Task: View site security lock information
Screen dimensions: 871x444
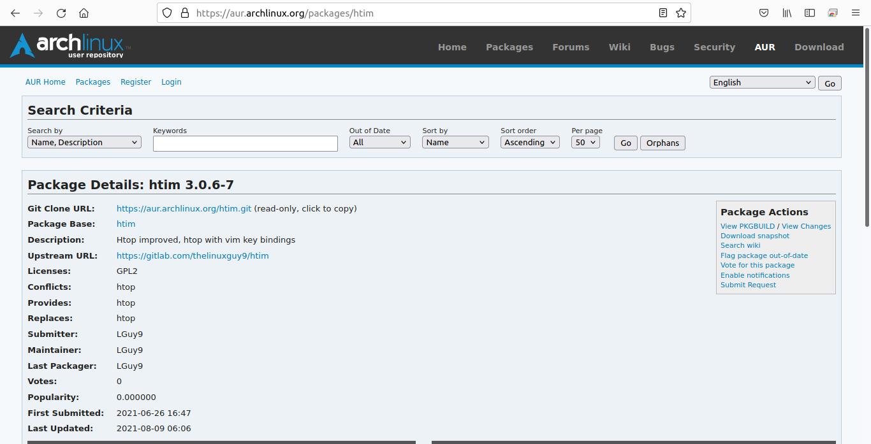Action: pos(185,13)
